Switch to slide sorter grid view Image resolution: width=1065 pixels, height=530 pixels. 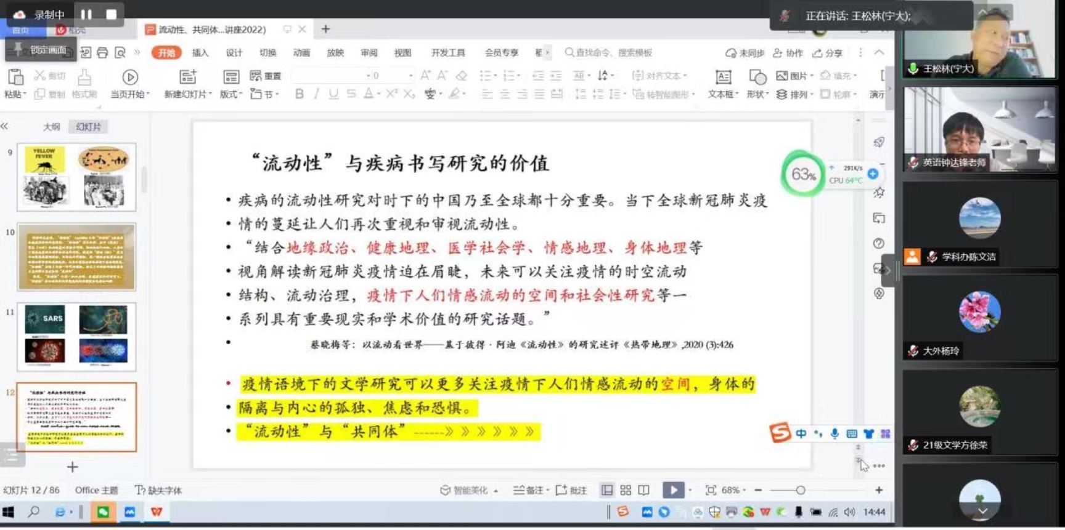coord(626,490)
